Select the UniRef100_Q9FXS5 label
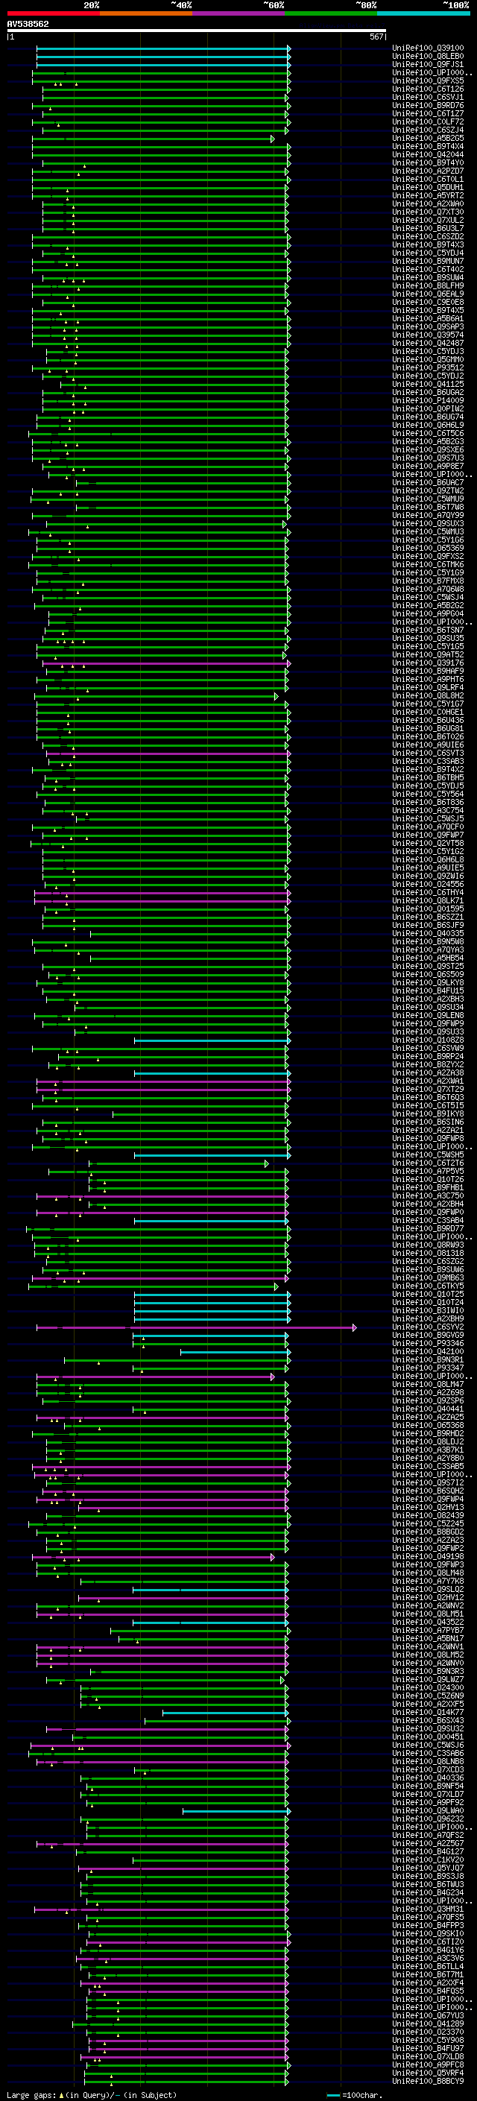The width and height of the screenshot is (477, 2101). click(428, 80)
